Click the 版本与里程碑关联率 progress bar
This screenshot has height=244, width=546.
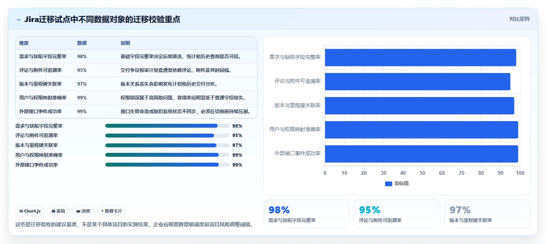167,145
